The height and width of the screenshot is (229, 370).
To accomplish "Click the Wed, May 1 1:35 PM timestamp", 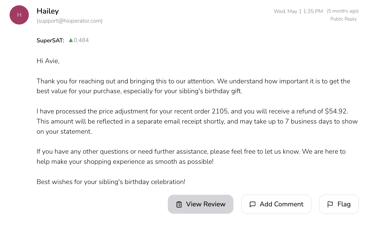I will click(298, 11).
